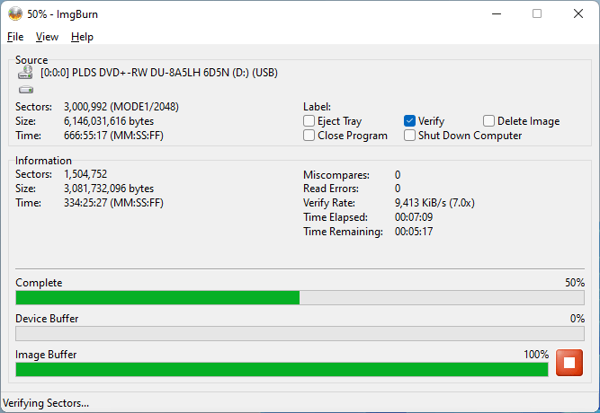Click the small hard drive icon under Source
This screenshot has height=413, width=600.
tap(25, 90)
